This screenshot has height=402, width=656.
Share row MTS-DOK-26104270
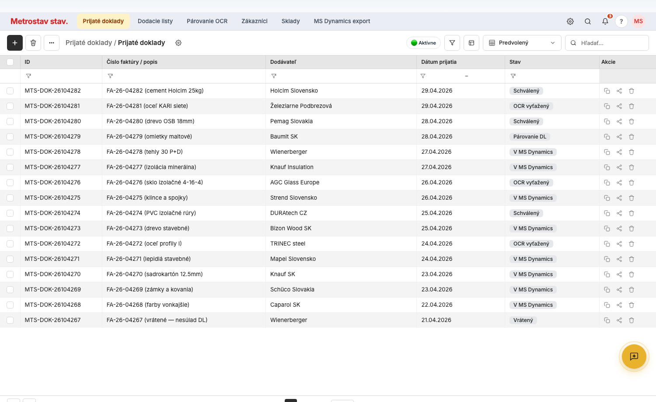[619, 274]
